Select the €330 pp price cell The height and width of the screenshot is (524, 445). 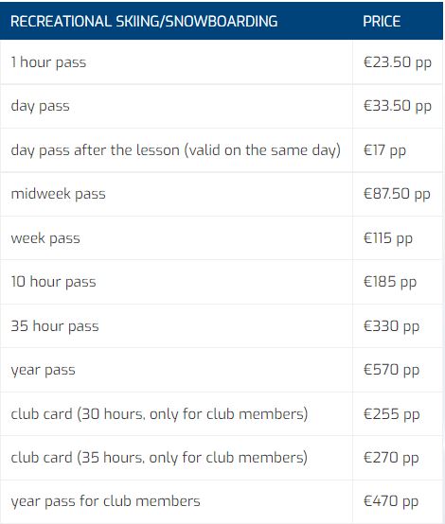398,325
